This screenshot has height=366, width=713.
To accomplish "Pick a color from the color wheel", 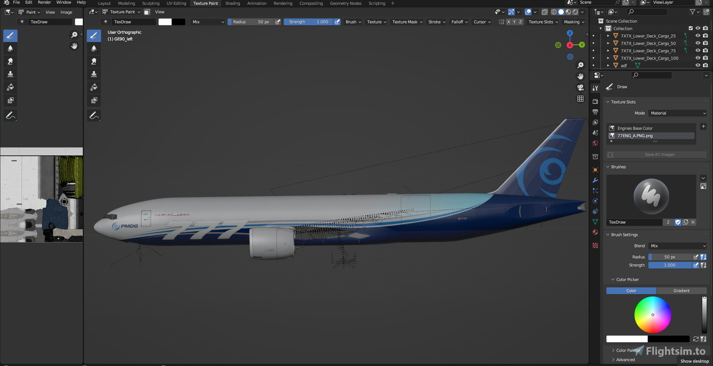I will coord(654,315).
